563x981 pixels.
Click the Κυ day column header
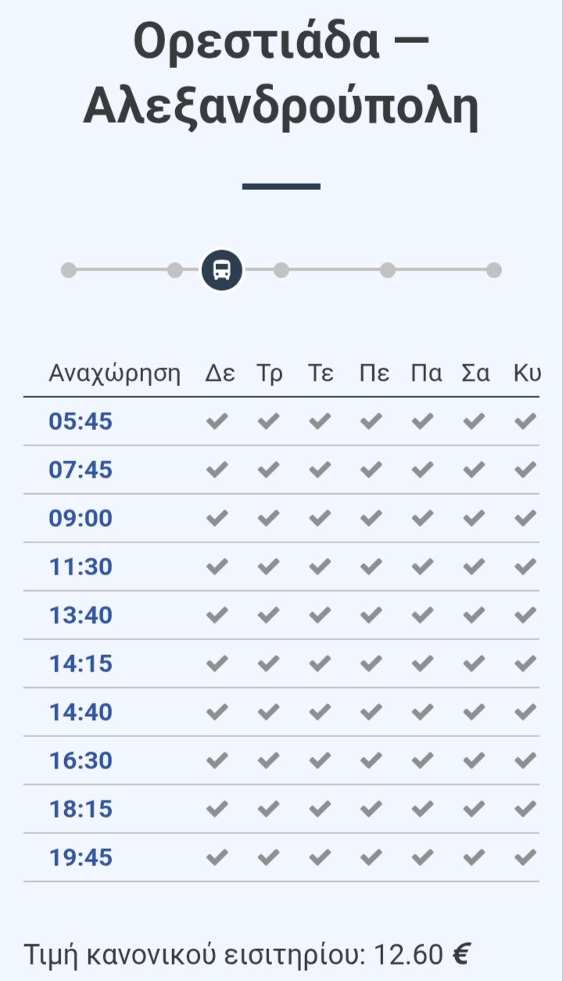527,374
